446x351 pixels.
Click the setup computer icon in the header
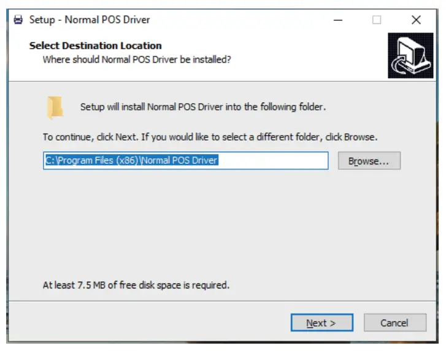point(410,55)
